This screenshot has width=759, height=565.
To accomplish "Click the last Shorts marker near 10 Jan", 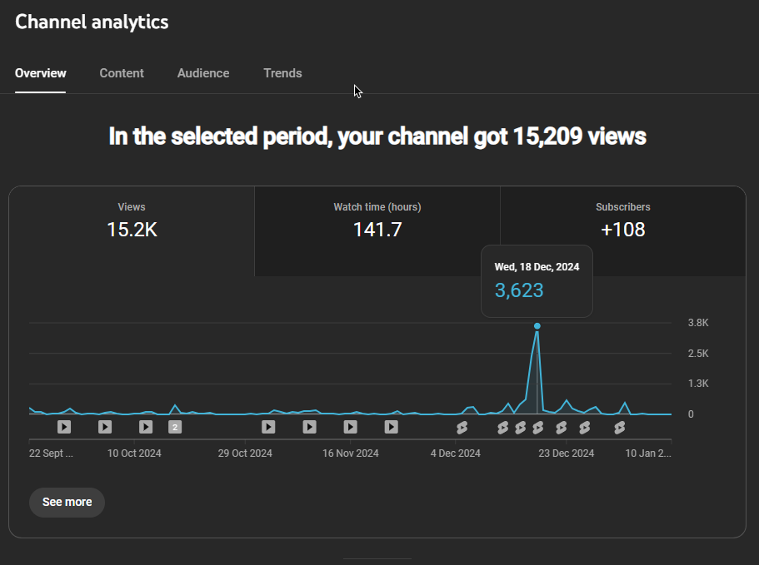I will (x=619, y=428).
